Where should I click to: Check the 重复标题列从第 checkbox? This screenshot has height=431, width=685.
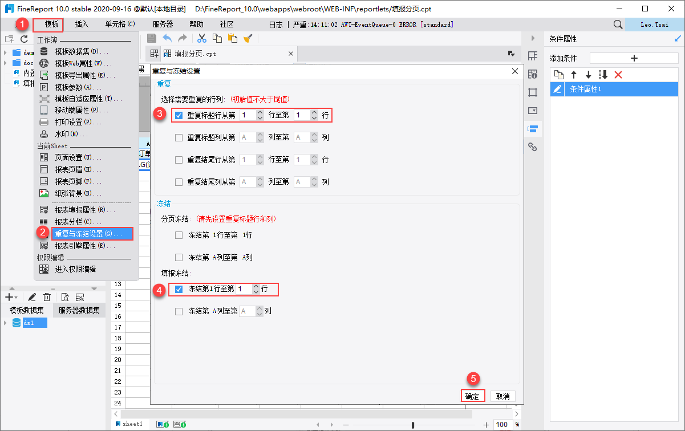(179, 137)
